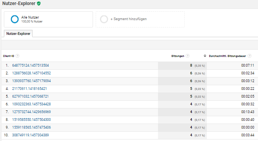258x141 pixels.
Task: Click the 0,35 % sessions percentage
Action: (200, 65)
